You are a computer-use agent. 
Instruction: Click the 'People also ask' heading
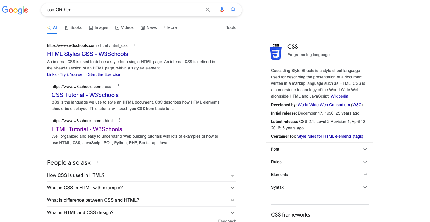pos(69,163)
